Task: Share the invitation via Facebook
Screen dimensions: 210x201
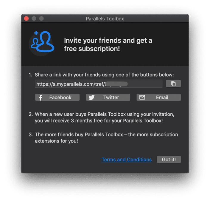Action: coord(57,97)
